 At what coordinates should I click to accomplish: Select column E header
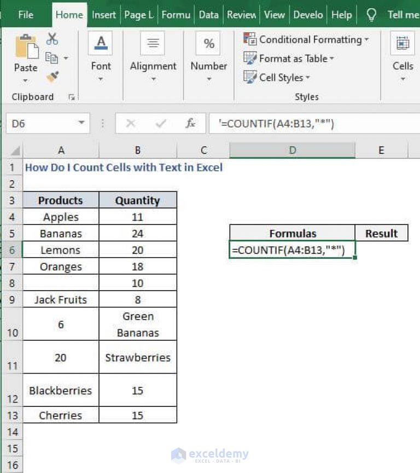(x=381, y=150)
